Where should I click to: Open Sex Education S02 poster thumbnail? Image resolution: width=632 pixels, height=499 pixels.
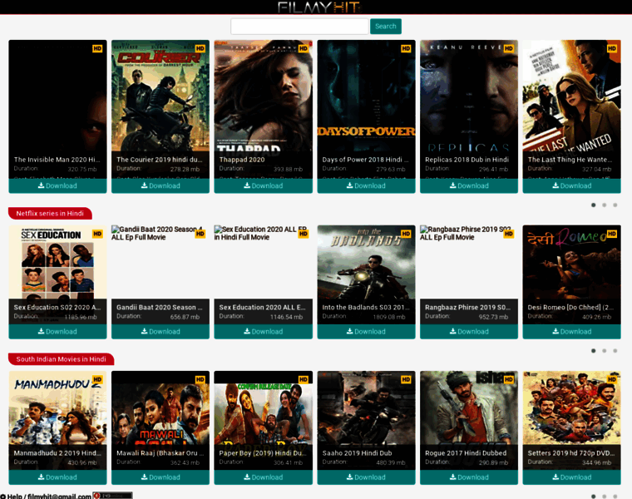point(57,262)
